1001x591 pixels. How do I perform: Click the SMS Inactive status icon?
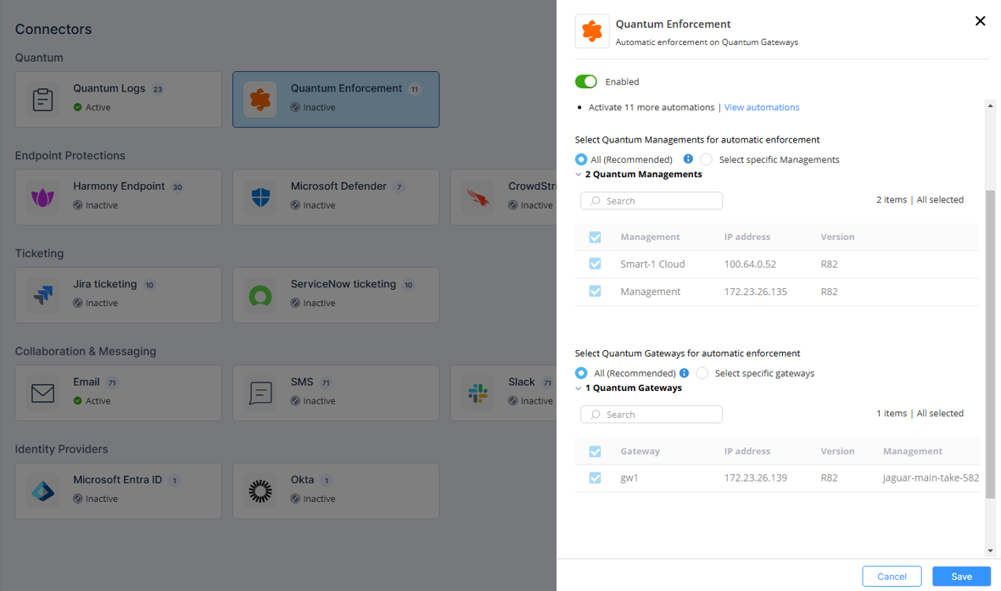295,401
